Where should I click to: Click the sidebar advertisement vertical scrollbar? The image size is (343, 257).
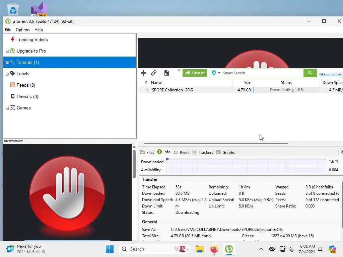click(134, 164)
